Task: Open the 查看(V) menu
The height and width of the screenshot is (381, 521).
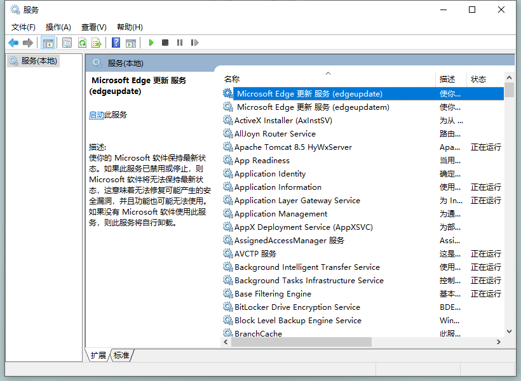Action: (93, 27)
